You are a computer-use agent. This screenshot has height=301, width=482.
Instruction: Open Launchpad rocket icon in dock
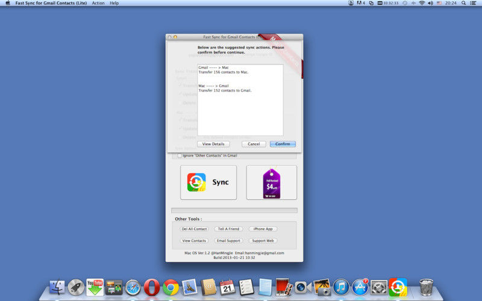(76, 288)
